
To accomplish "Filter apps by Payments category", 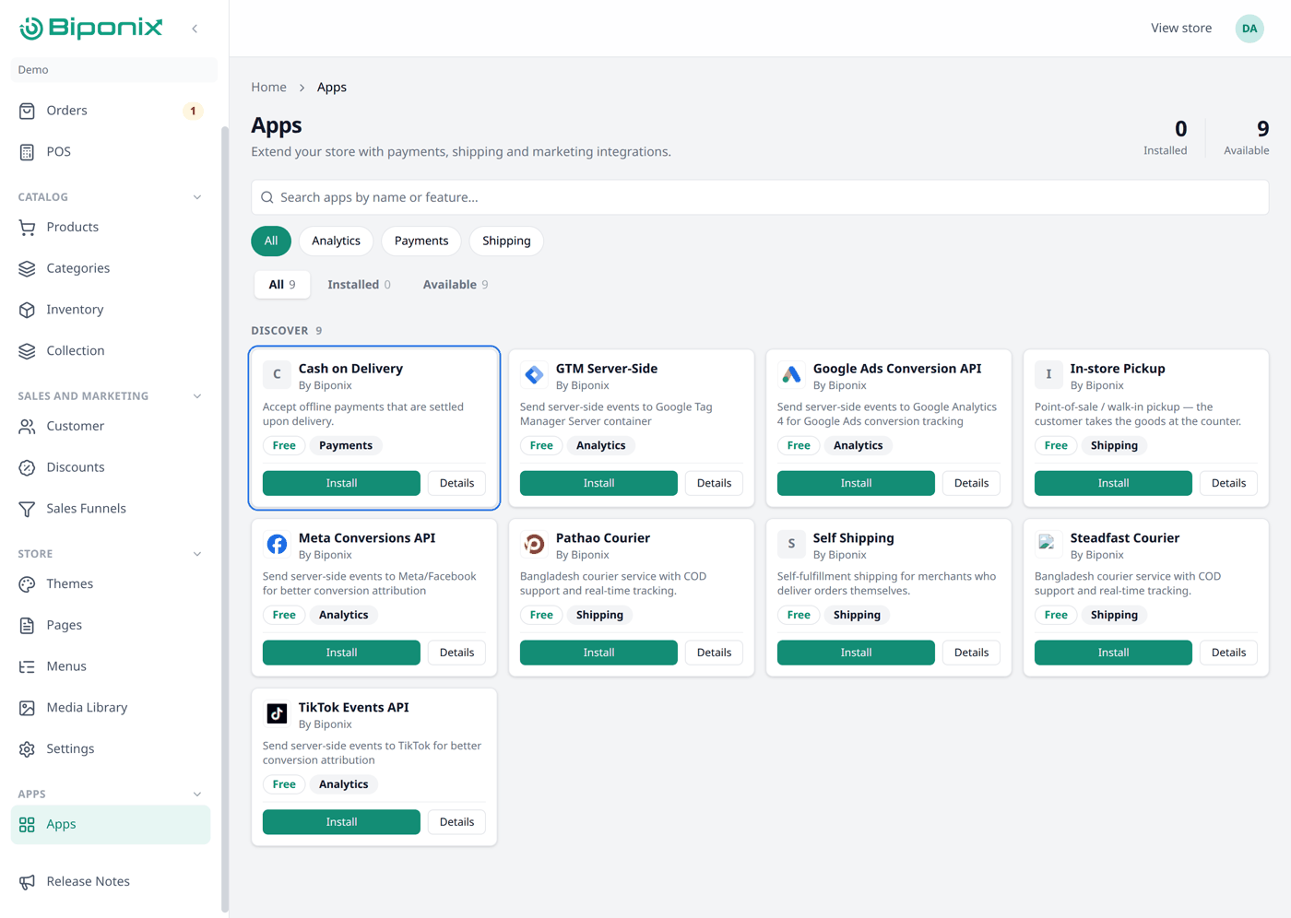I will (x=421, y=241).
